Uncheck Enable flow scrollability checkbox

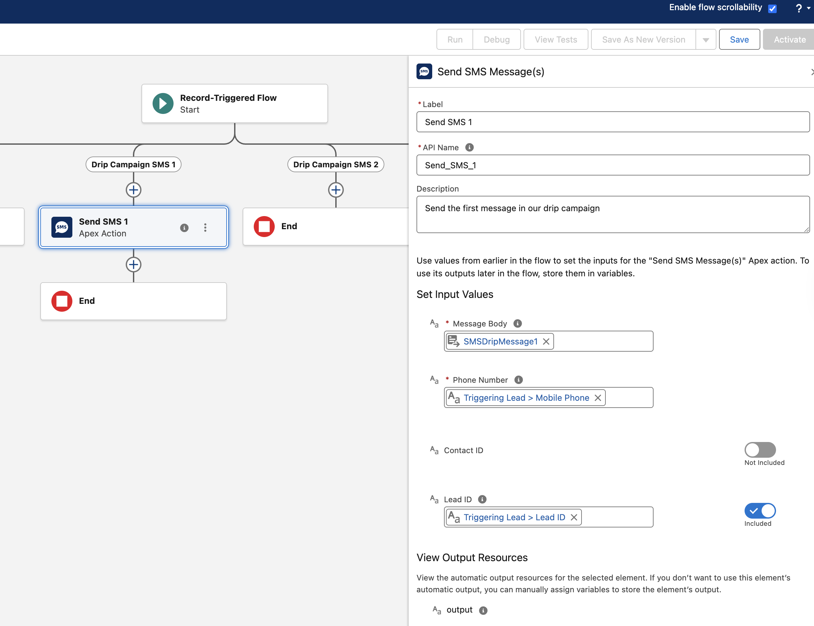click(x=772, y=9)
